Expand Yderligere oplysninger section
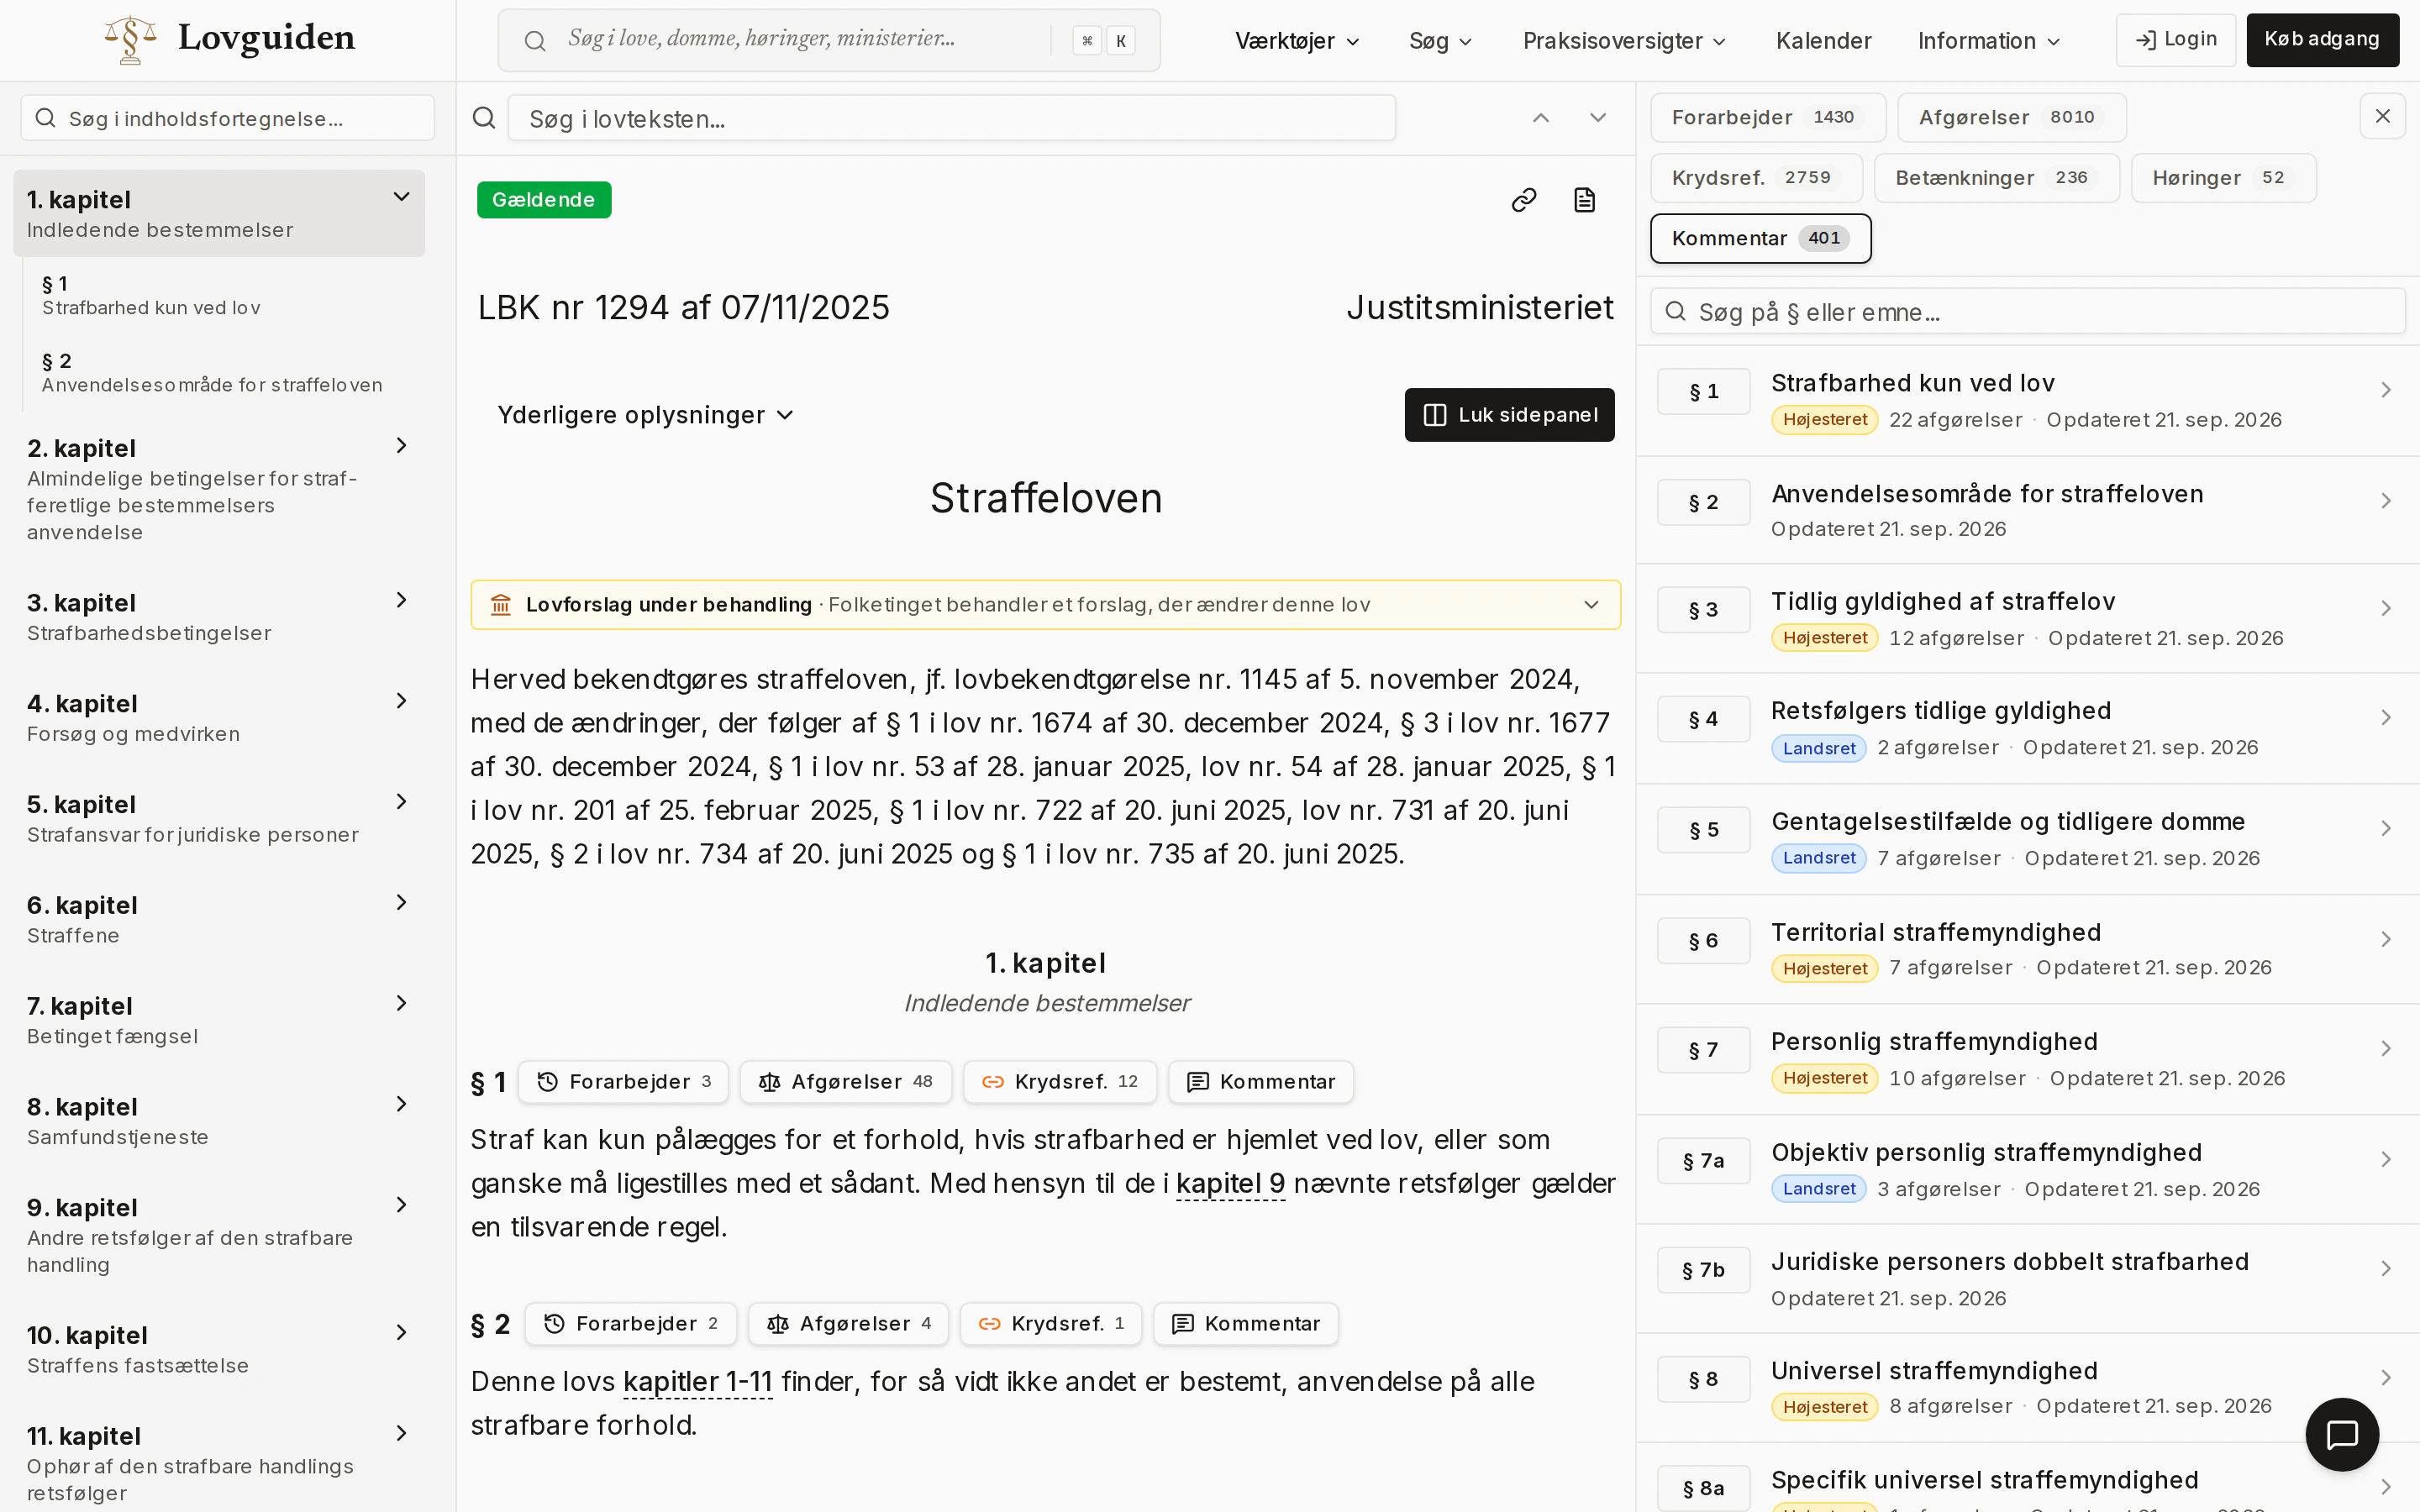Viewport: 2420px width, 1512px height. [x=645, y=415]
